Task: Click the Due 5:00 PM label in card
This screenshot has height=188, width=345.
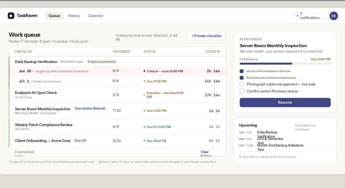Action: [321, 59]
